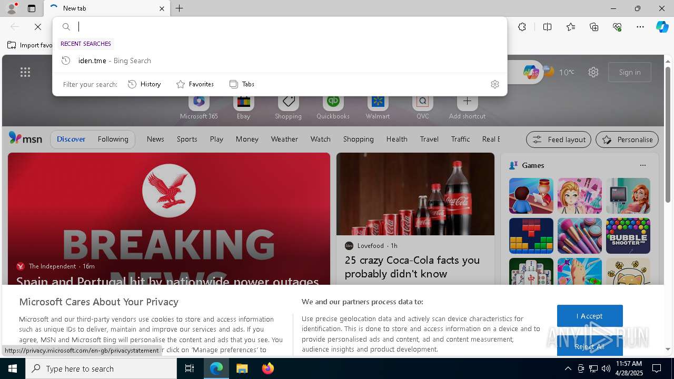Open the apps grid launcher
This screenshot has width=674, height=379.
(25, 72)
